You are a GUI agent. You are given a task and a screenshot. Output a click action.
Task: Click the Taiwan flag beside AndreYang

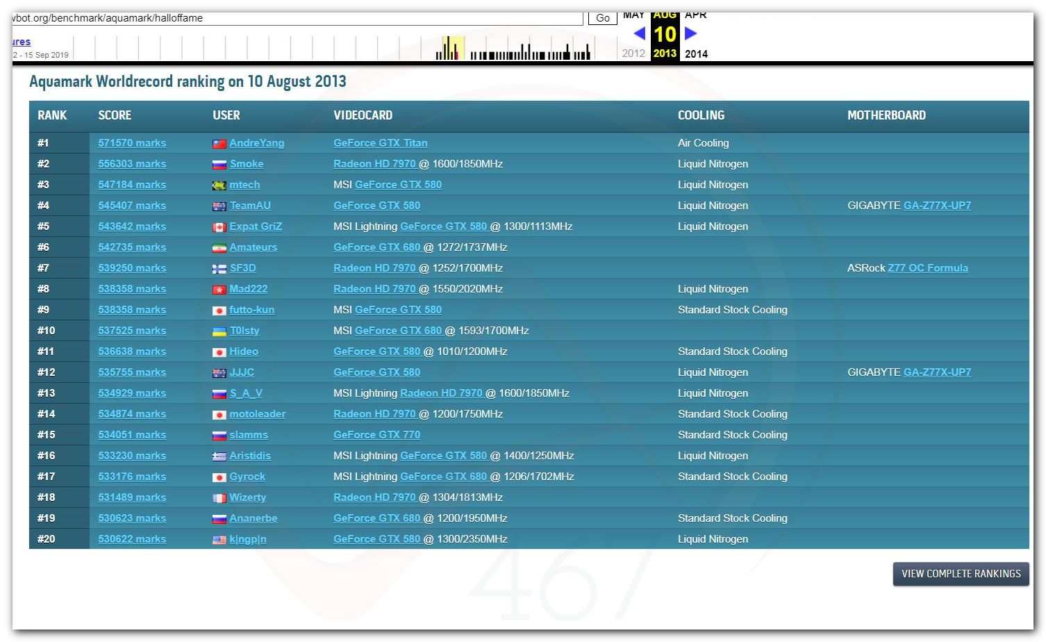(219, 144)
